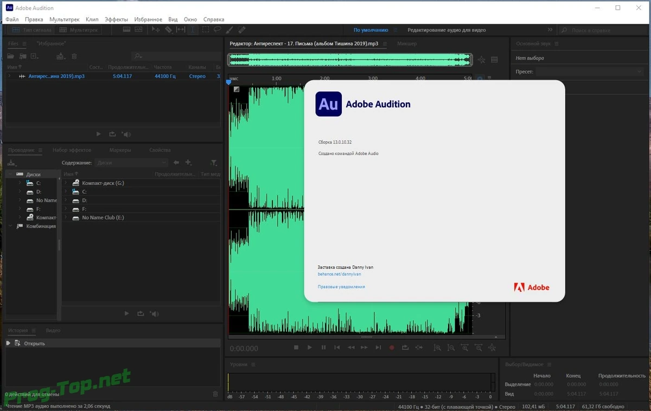Jump the playhead to the next marker
The image size is (651, 411).
click(378, 347)
